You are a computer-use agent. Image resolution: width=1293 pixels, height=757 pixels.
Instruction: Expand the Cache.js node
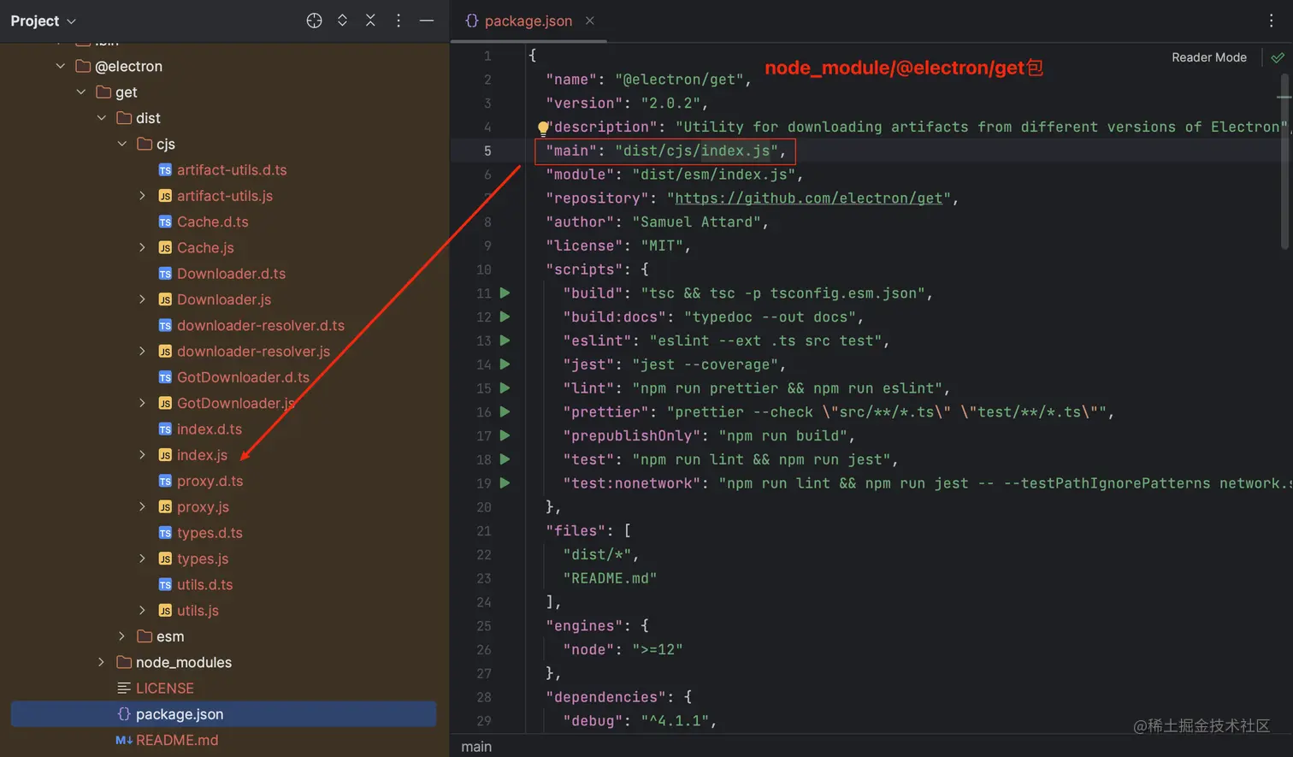[143, 247]
